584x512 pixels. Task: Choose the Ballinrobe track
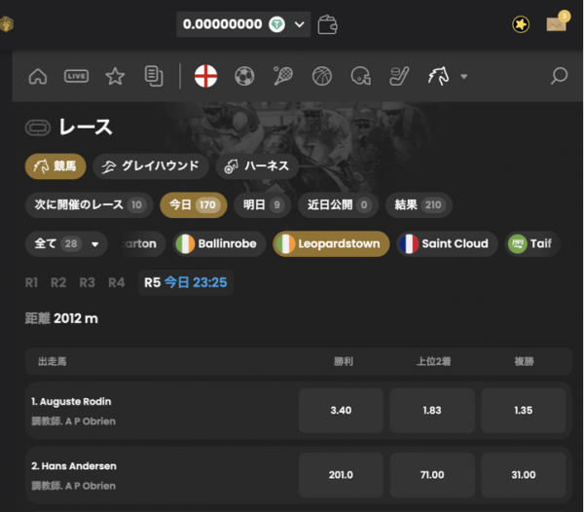click(219, 244)
